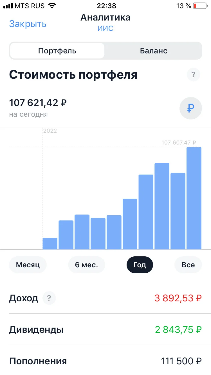This screenshot has width=211, height=375.
Task: Switch to the Баланс tab
Action: coord(154,51)
